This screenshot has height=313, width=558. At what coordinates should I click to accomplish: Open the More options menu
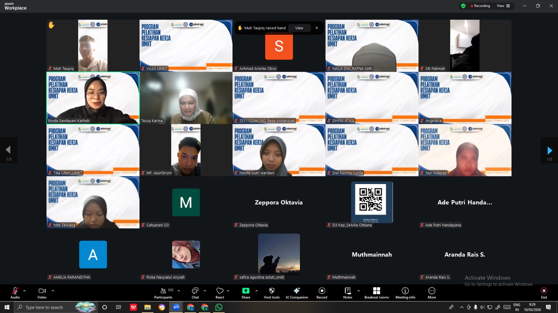coord(432,291)
